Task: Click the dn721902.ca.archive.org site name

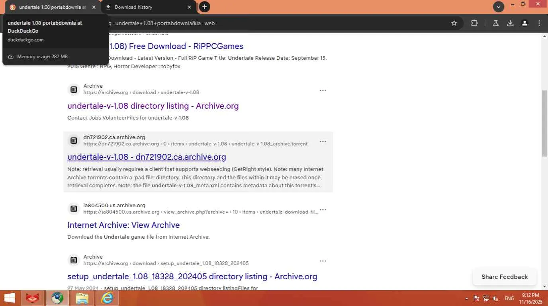Action: click(x=114, y=137)
